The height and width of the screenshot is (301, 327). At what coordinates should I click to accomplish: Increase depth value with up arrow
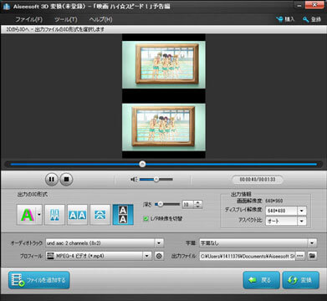pos(197,202)
